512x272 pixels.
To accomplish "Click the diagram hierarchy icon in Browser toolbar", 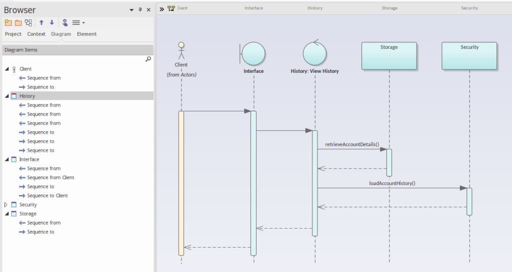I will click(28, 22).
